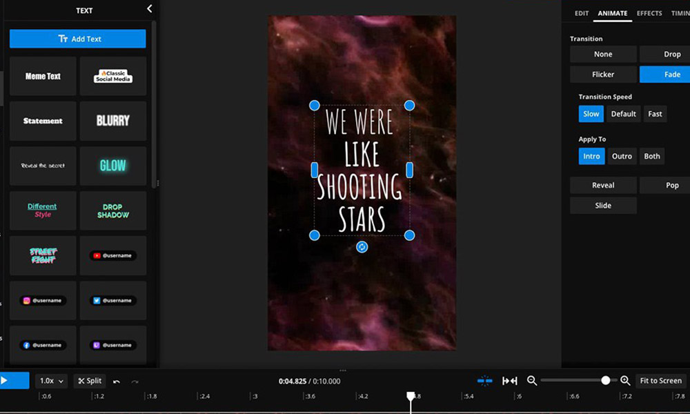The width and height of the screenshot is (690, 414).
Task: Open the EFFECTS tab
Action: pyautogui.click(x=649, y=13)
